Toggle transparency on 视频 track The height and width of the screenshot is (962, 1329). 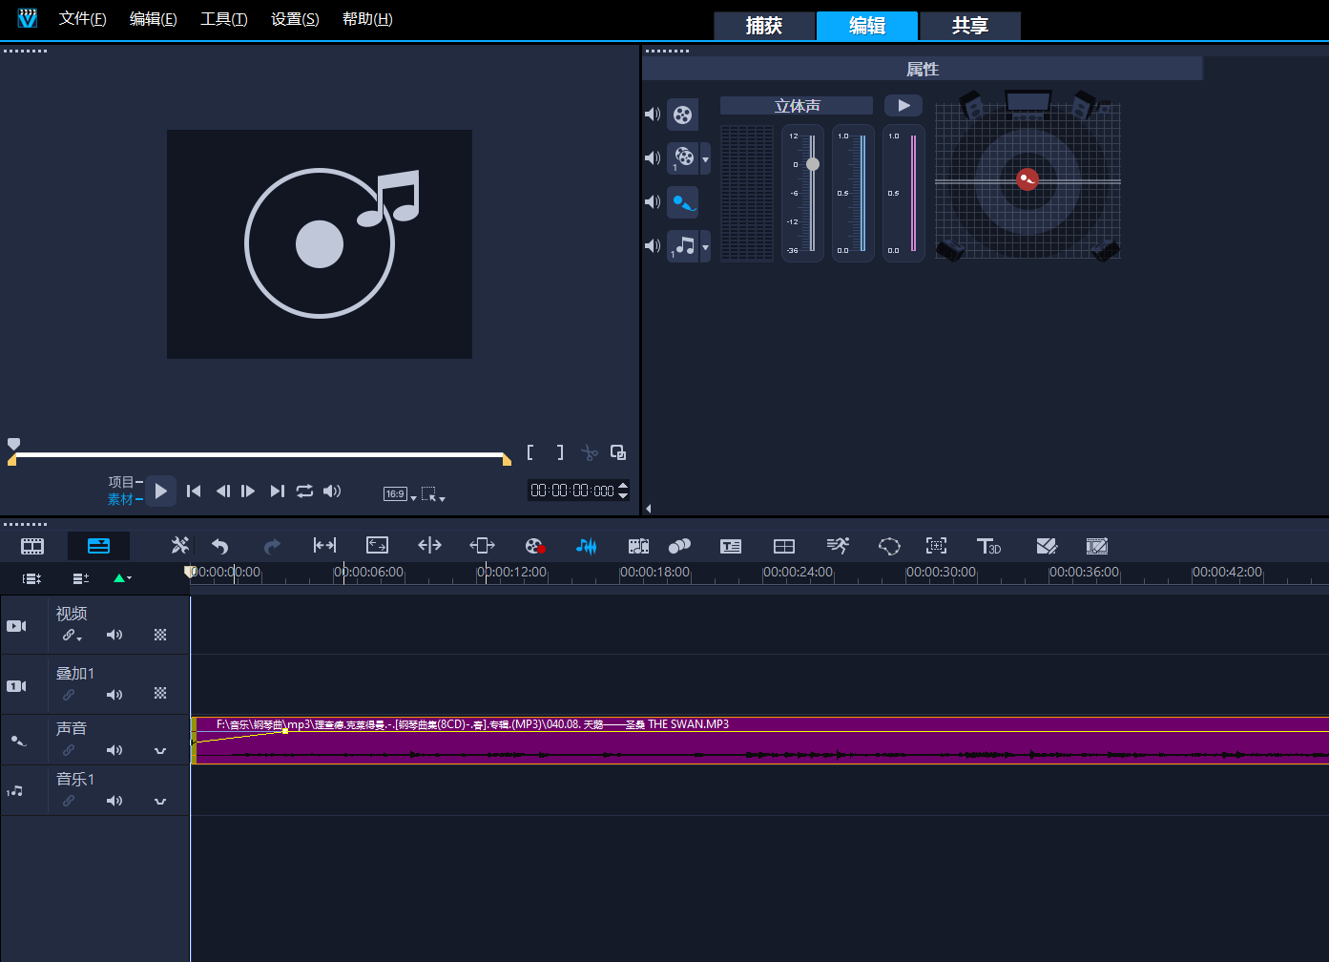pos(160,635)
